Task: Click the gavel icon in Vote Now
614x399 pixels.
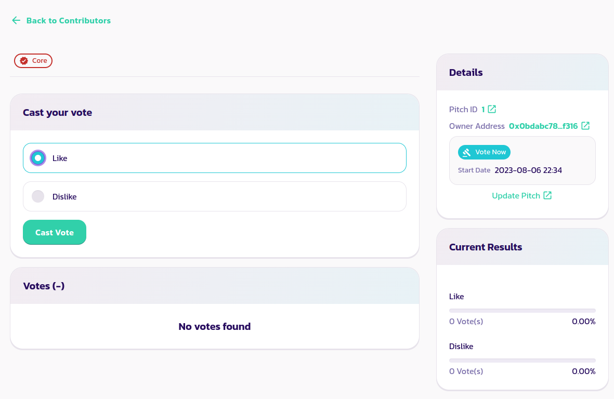Action: tap(467, 152)
